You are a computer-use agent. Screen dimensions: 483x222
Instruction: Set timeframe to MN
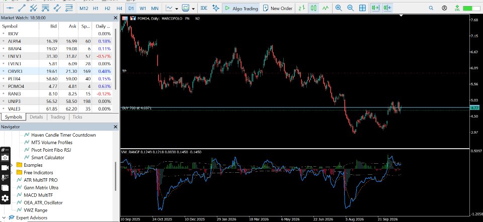(155, 9)
